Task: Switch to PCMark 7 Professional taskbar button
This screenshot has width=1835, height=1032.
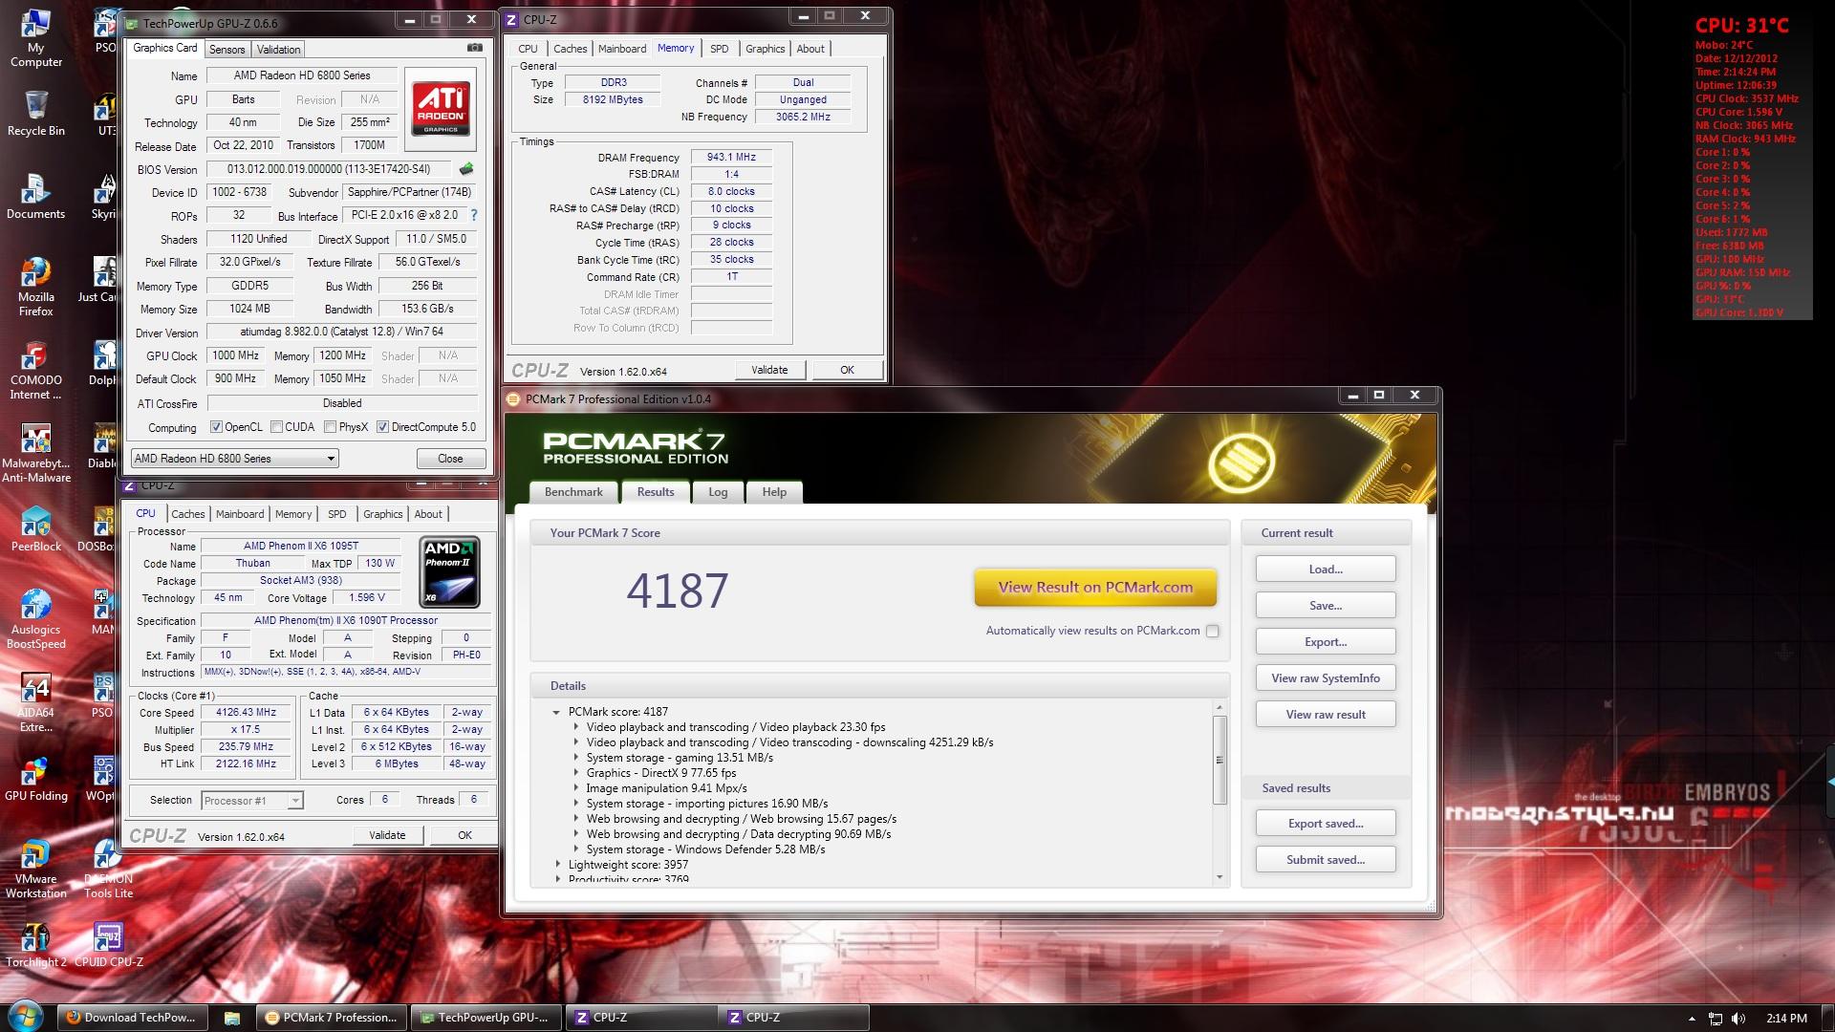Action: (332, 1018)
